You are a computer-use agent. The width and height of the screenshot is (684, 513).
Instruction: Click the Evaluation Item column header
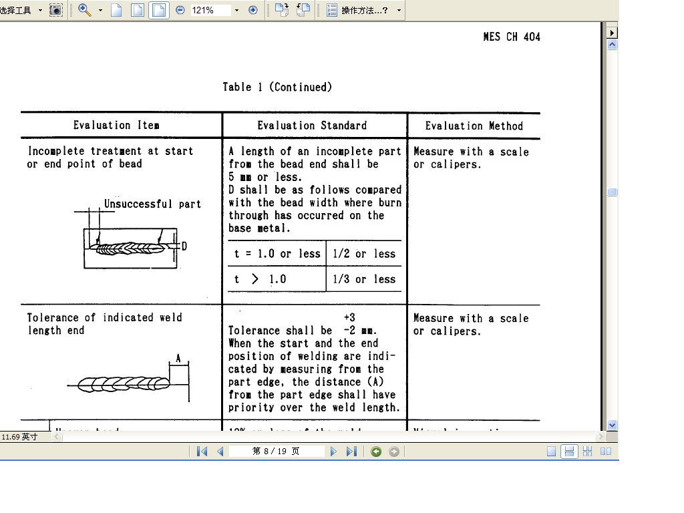click(x=116, y=126)
